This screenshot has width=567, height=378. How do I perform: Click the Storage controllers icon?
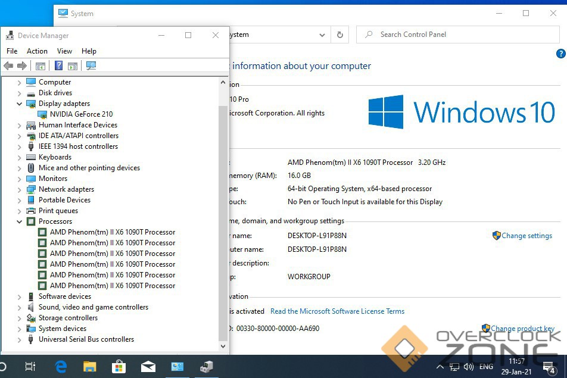(x=31, y=318)
